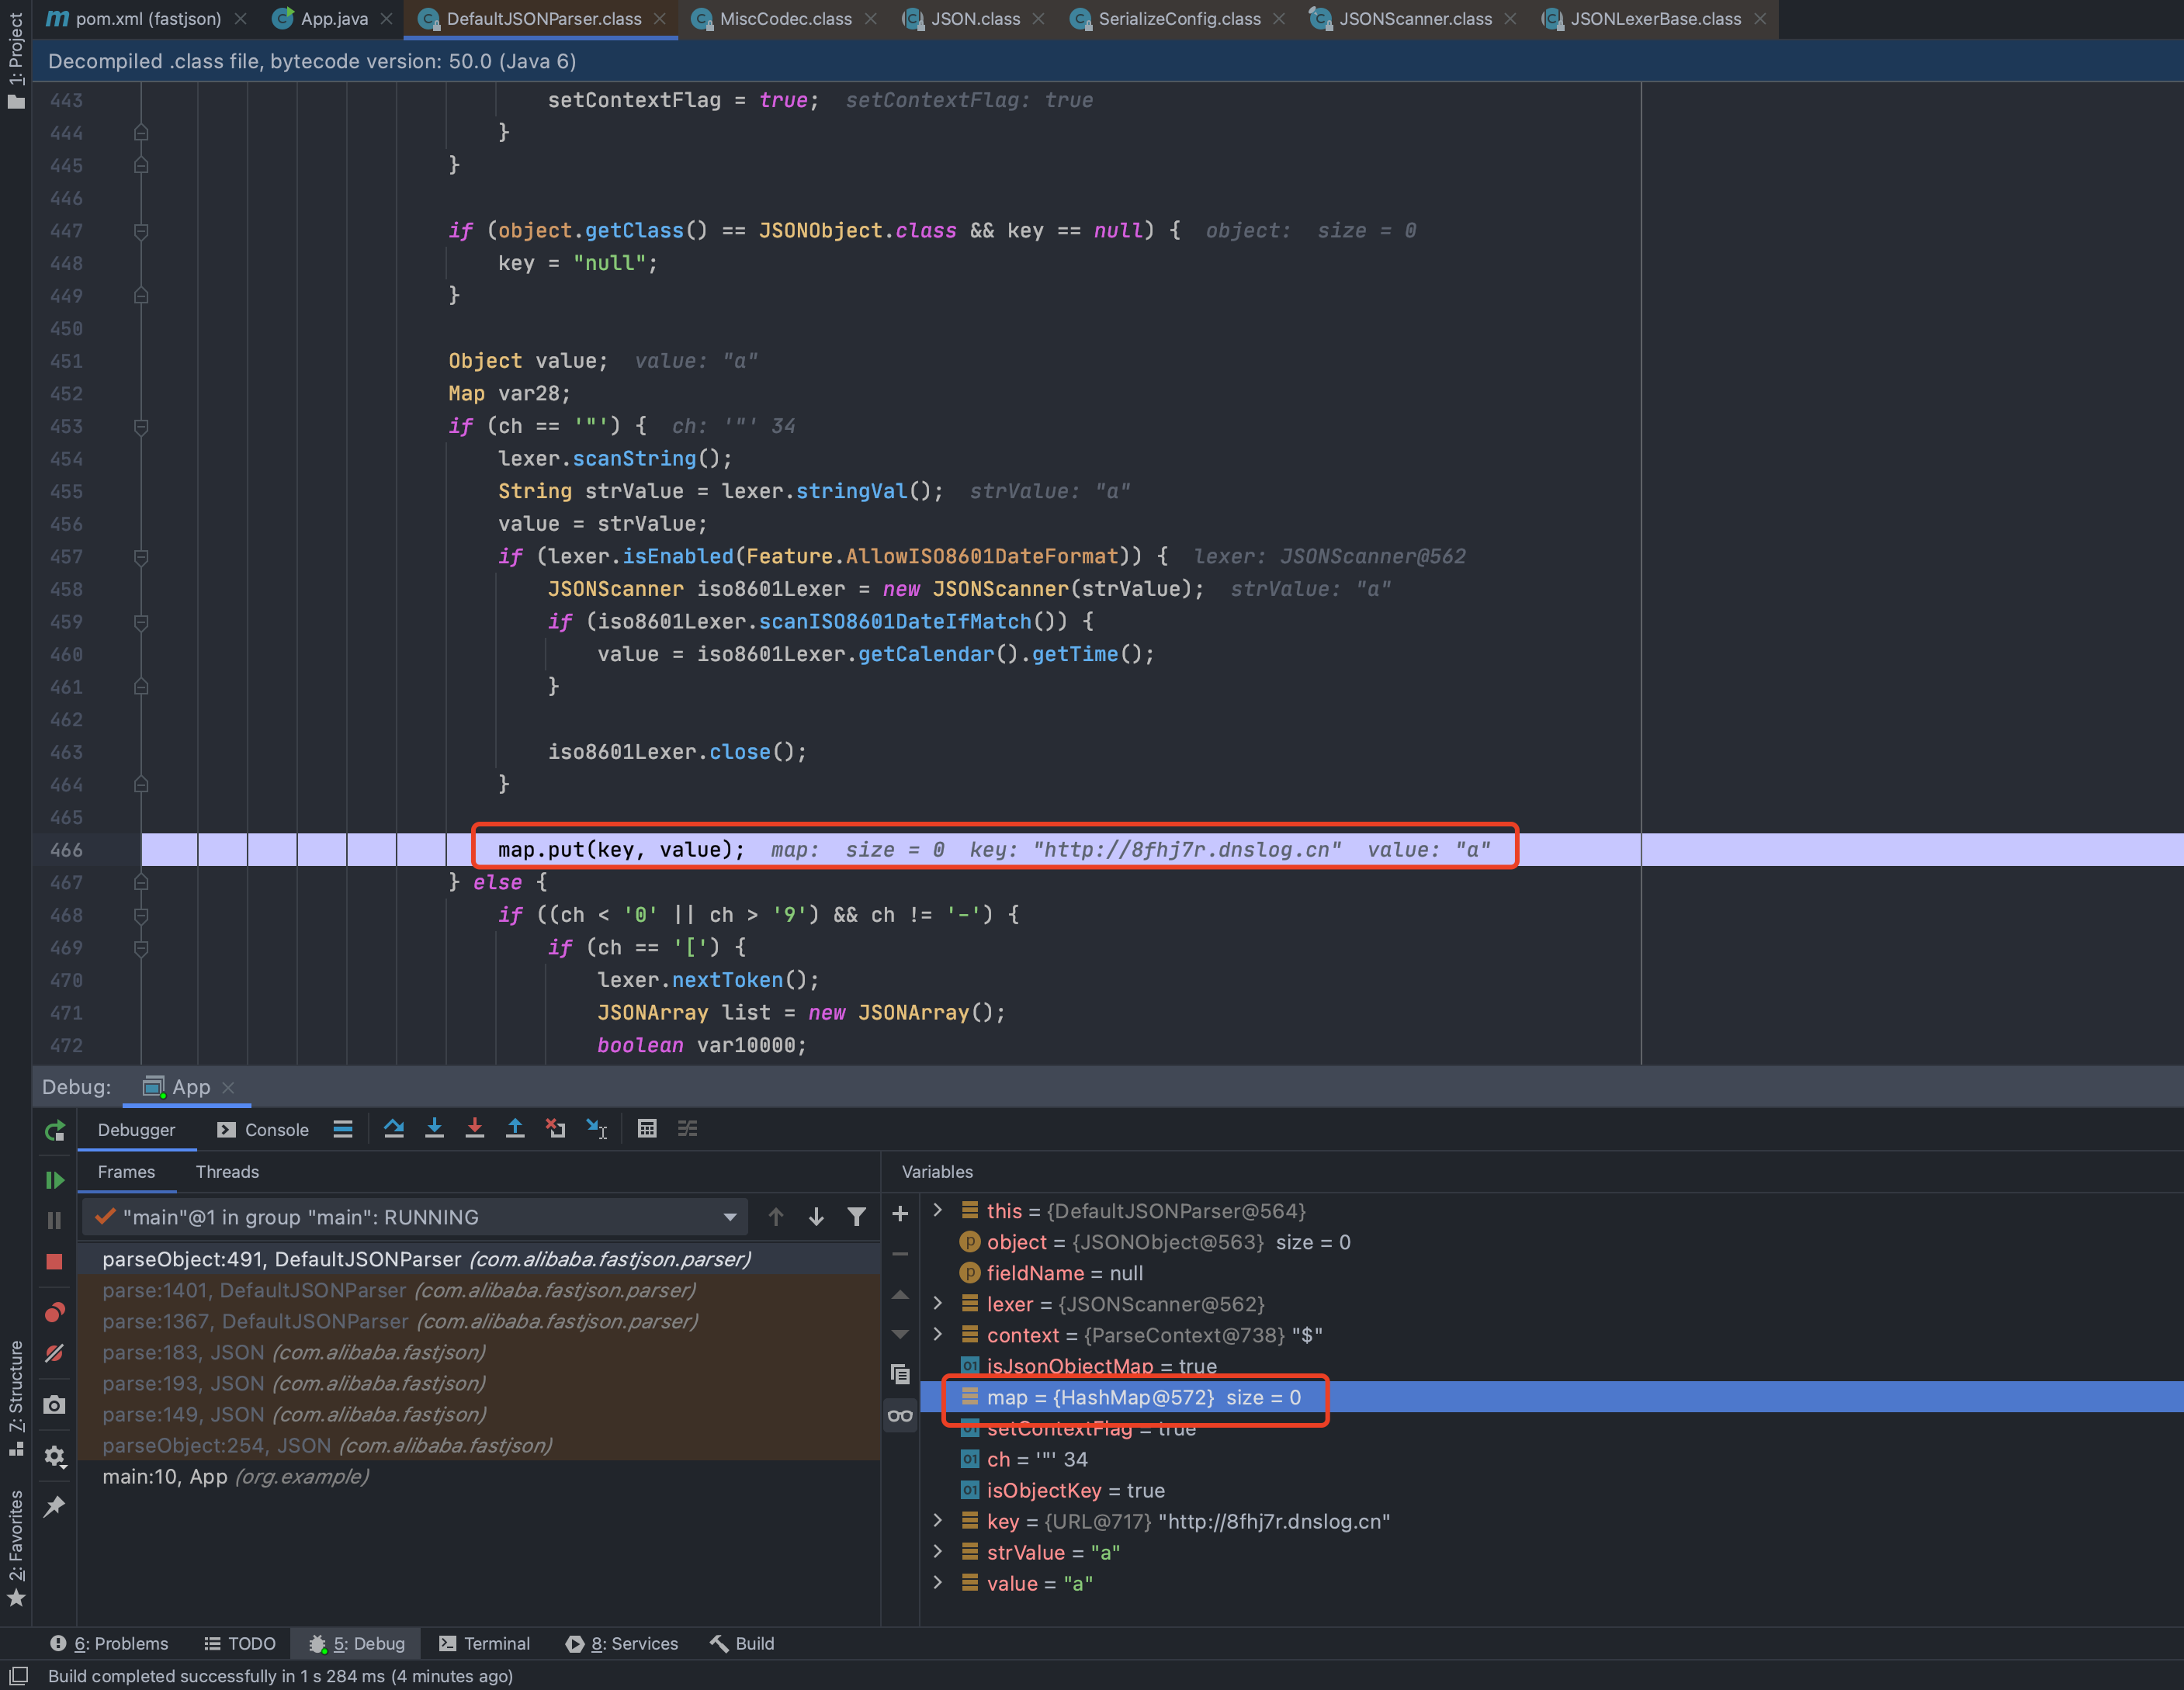Screen dimensions: 2184x1690
Task: Open the main thread selector dropdown
Action: pos(729,1217)
